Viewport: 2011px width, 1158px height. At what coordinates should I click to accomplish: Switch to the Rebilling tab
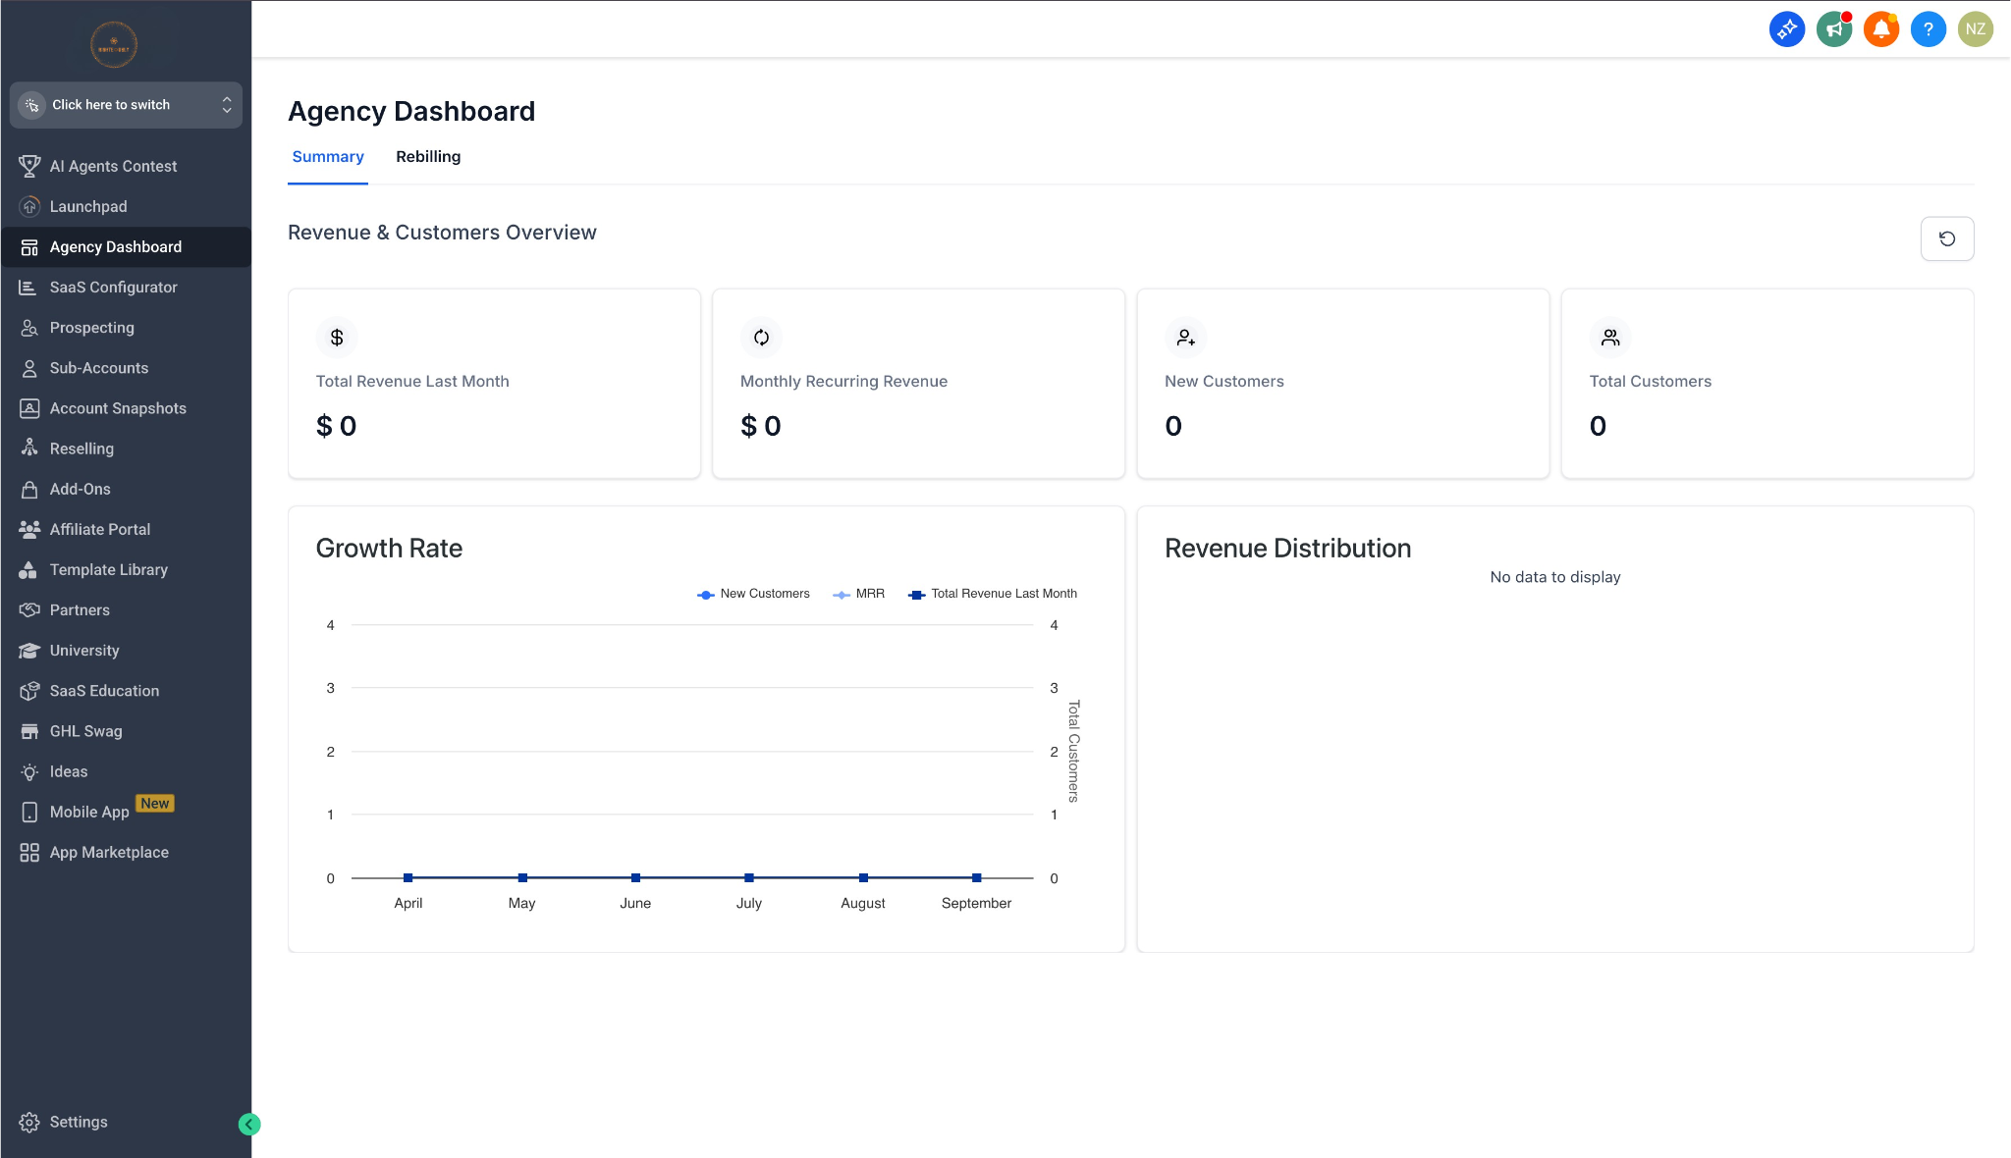click(x=428, y=157)
